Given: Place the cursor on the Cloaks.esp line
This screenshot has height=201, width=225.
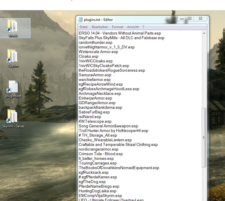Looking at the screenshot, I should tap(89, 57).
